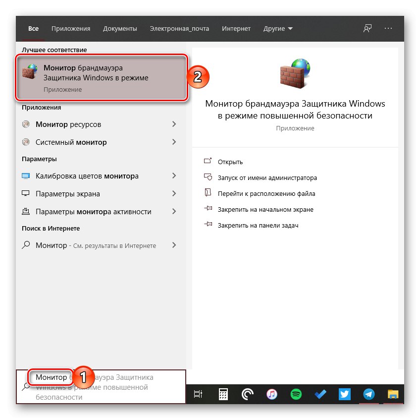Switch to the 'Документы' tab

click(120, 28)
